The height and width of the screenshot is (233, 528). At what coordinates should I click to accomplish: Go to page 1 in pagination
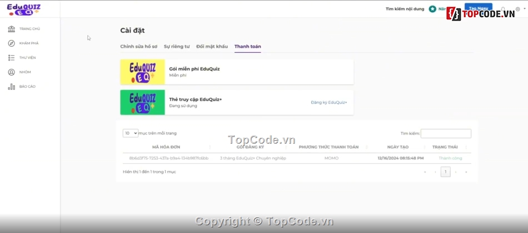point(446,172)
